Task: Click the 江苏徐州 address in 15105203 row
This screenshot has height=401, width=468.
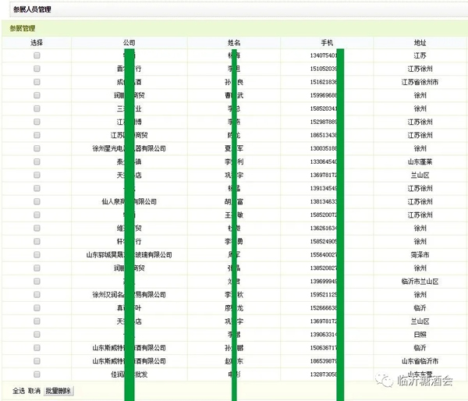Action: pos(420,69)
